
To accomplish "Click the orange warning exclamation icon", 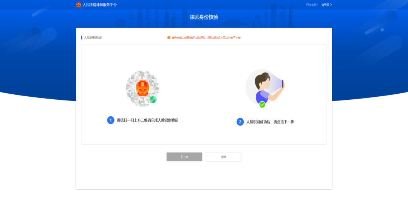I will [x=168, y=38].
